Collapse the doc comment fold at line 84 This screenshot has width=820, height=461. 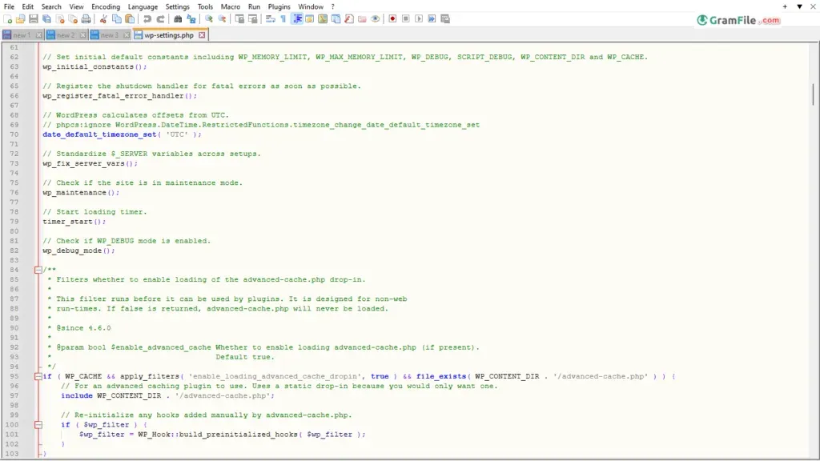[x=38, y=270]
